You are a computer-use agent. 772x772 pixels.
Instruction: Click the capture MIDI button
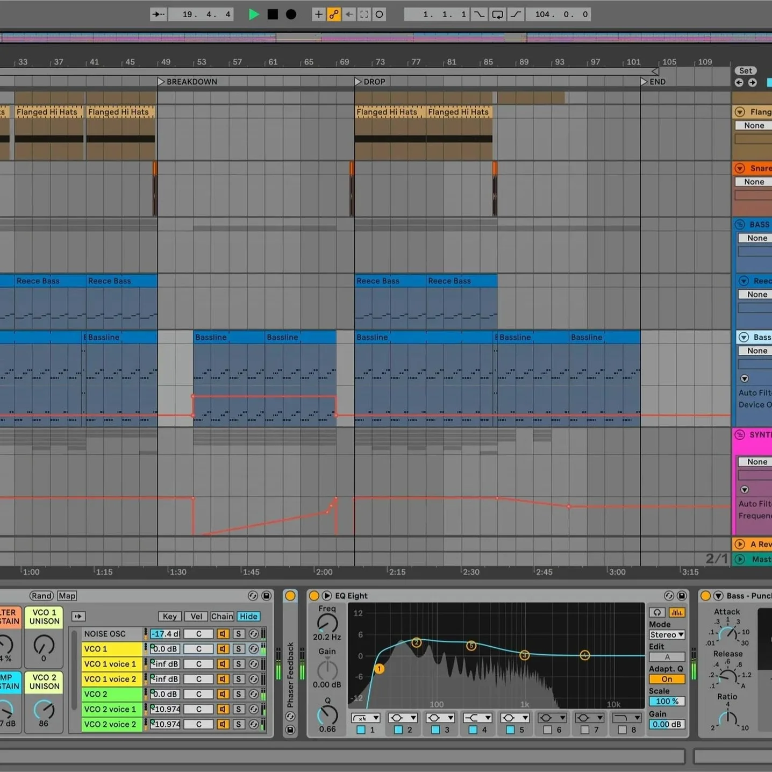pyautogui.click(x=364, y=15)
